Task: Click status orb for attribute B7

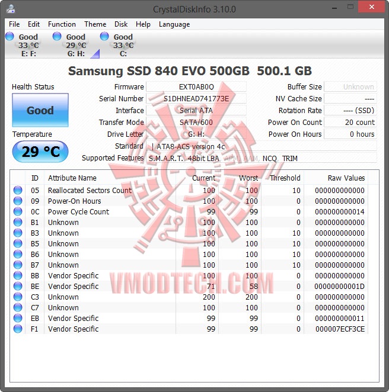Action: (x=18, y=265)
